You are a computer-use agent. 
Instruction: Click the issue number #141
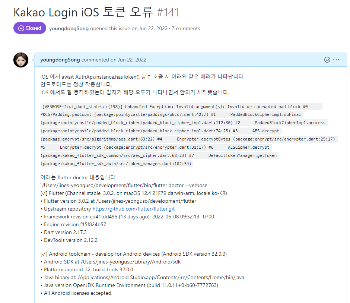point(168,12)
